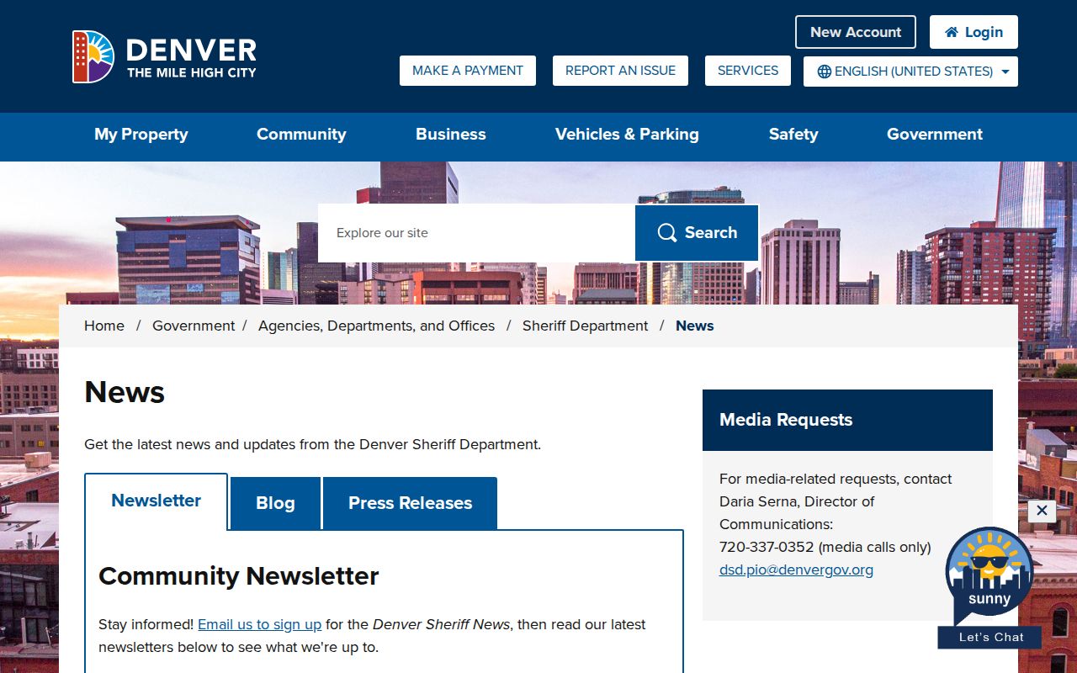Click the Denver city logo
The image size is (1077, 673).
(x=164, y=57)
